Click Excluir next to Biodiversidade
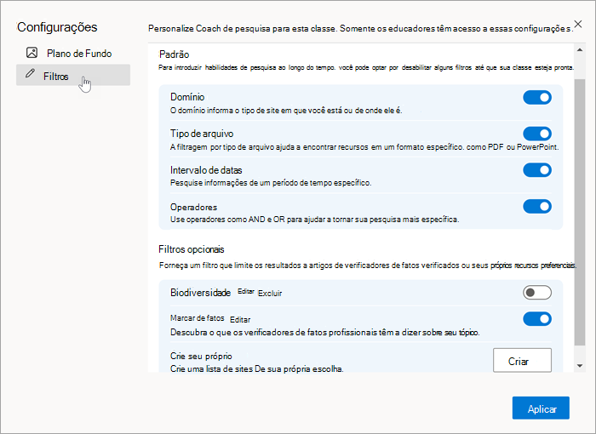The height and width of the screenshot is (434, 596). pyautogui.click(x=270, y=294)
